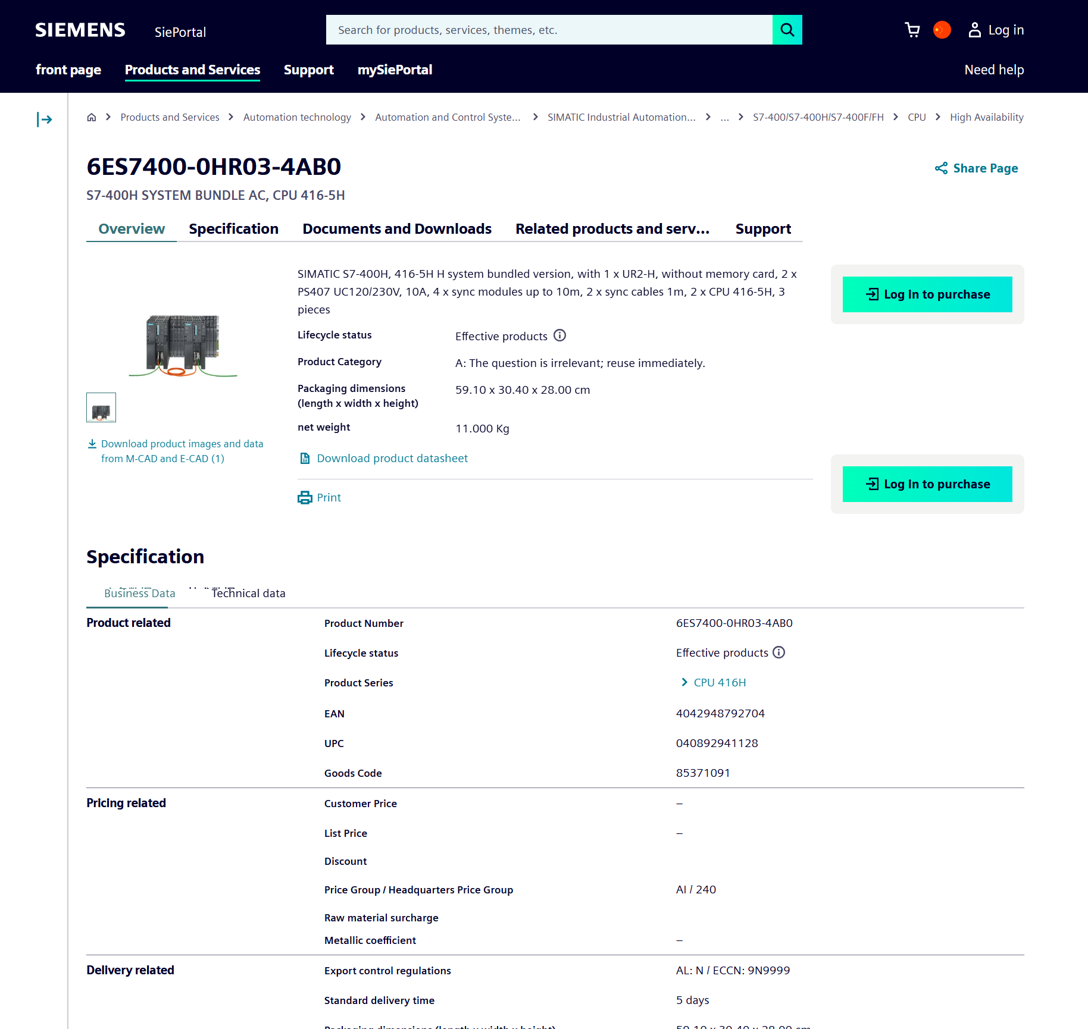Screen dimensions: 1088x1029
Task: Open the High Availability breadcrumb
Action: [986, 117]
